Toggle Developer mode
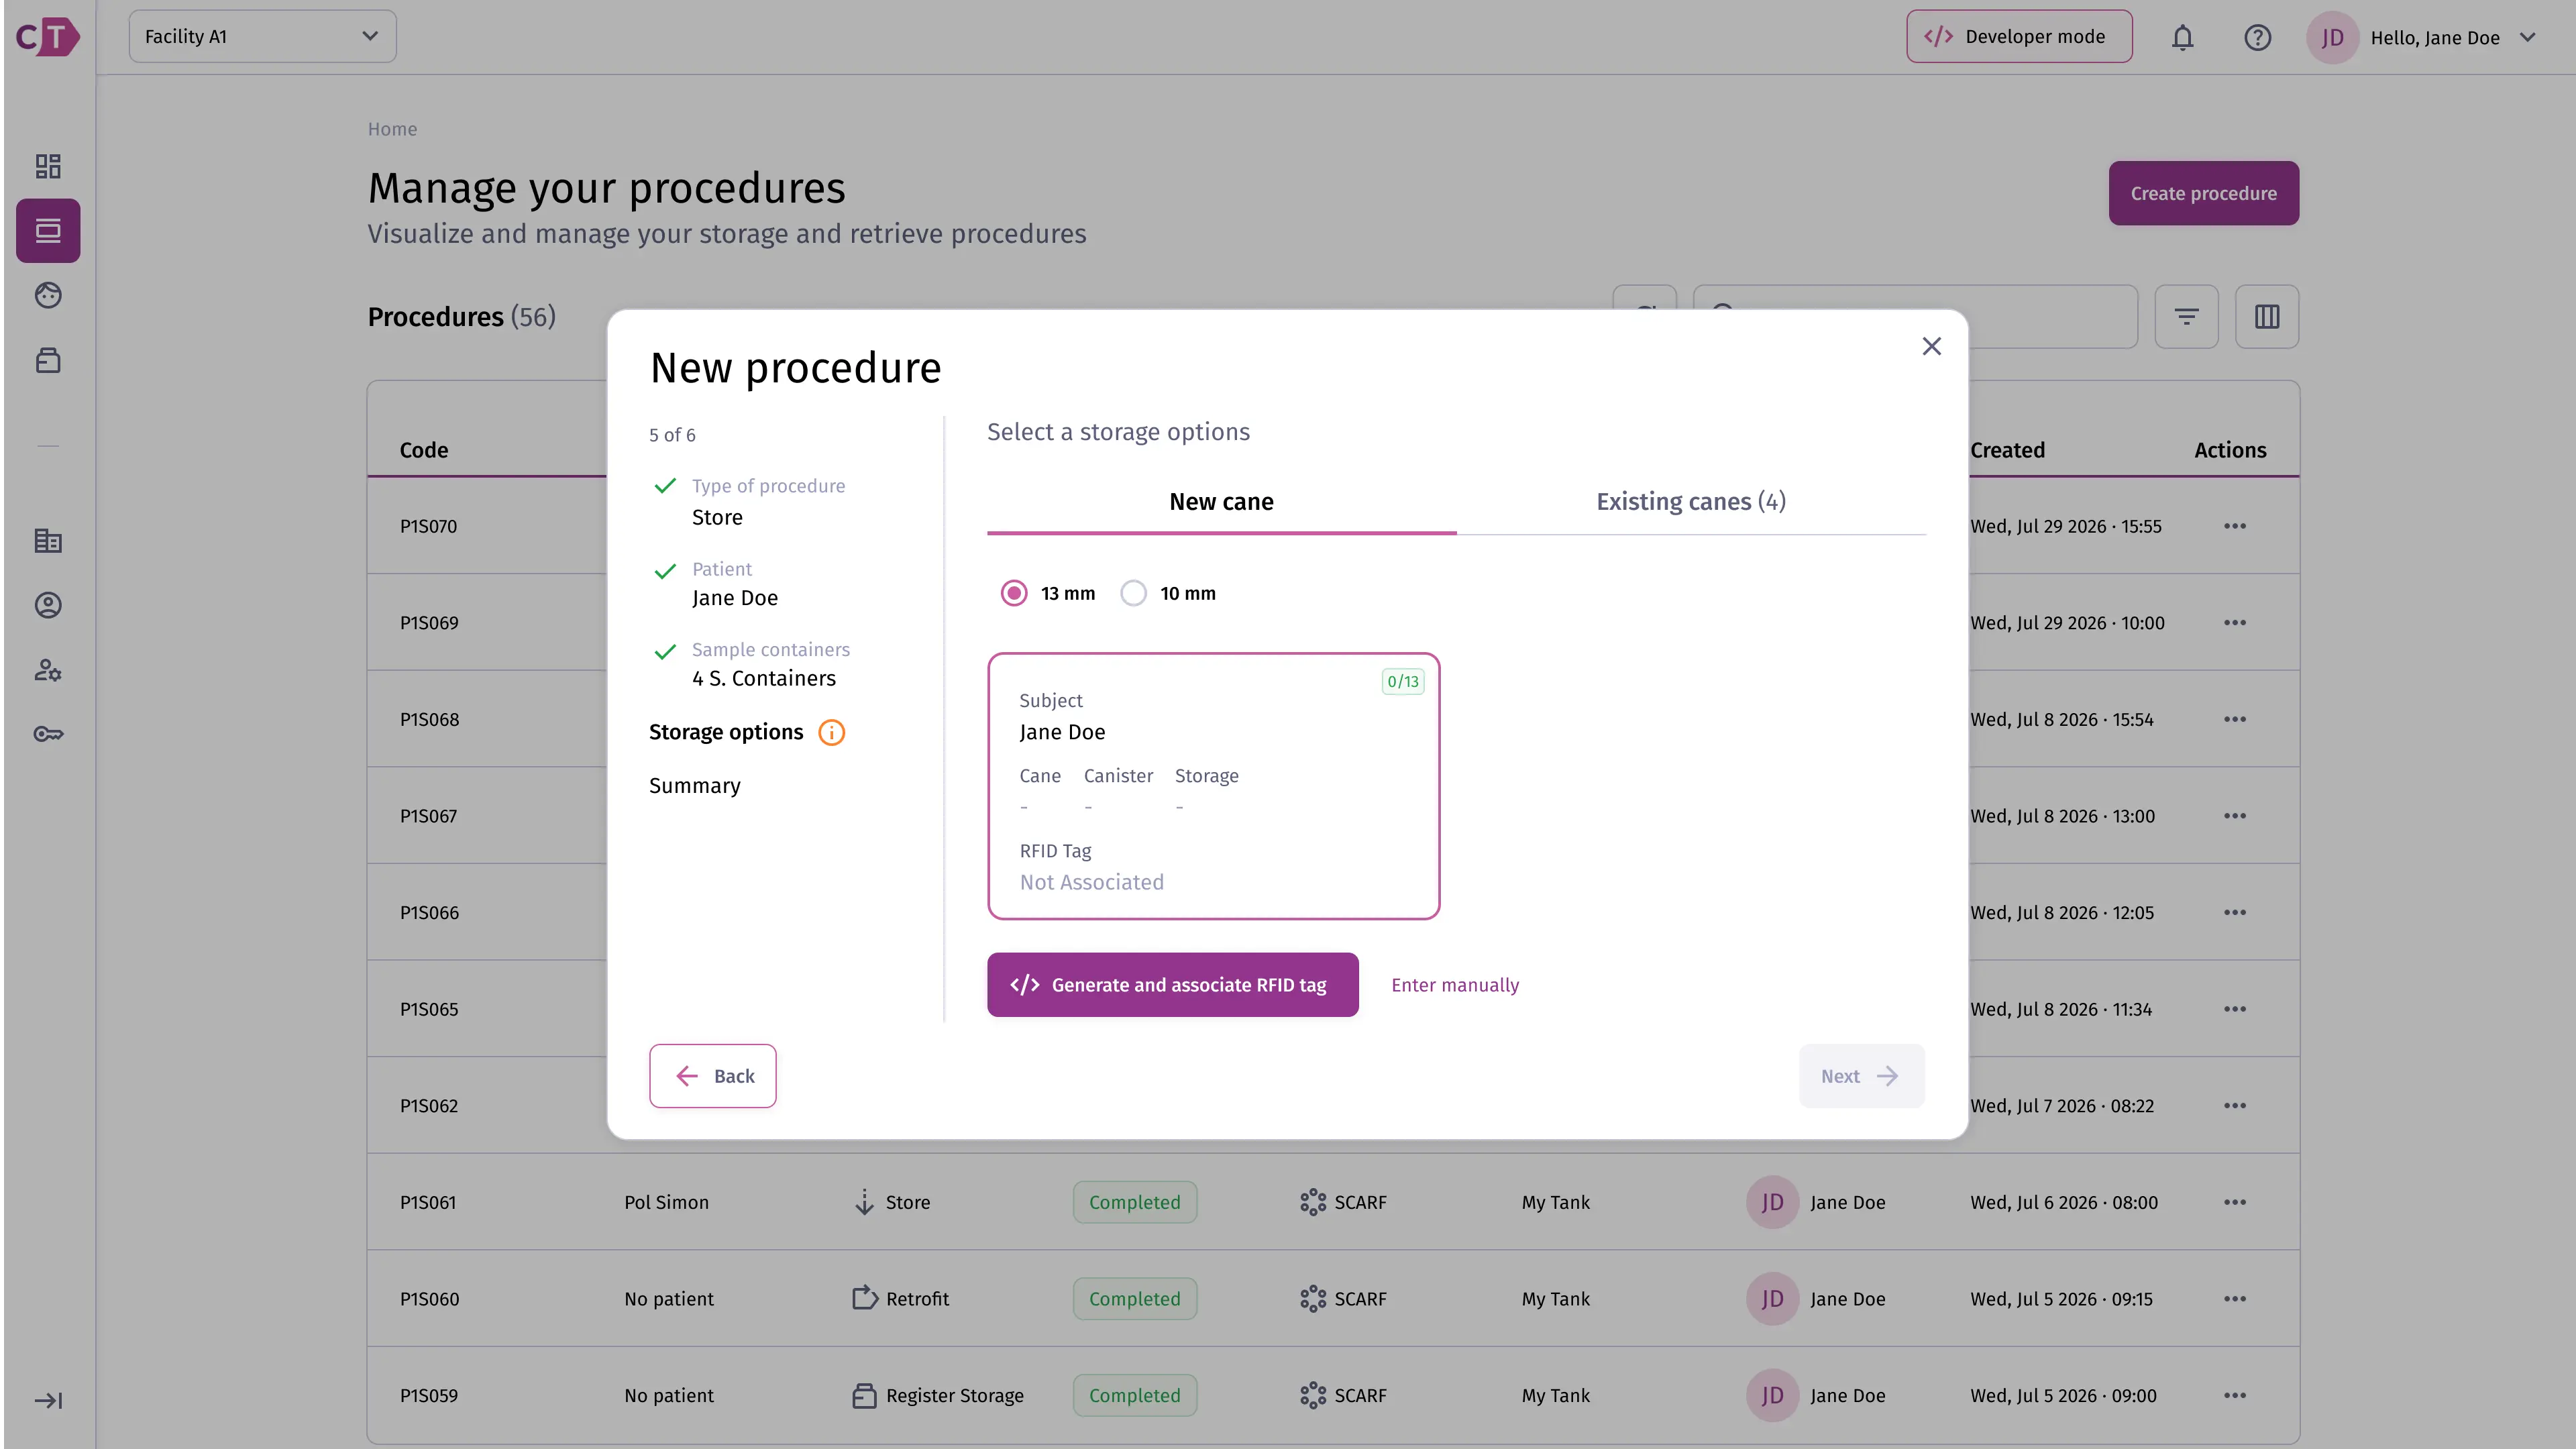 tap(2018, 37)
